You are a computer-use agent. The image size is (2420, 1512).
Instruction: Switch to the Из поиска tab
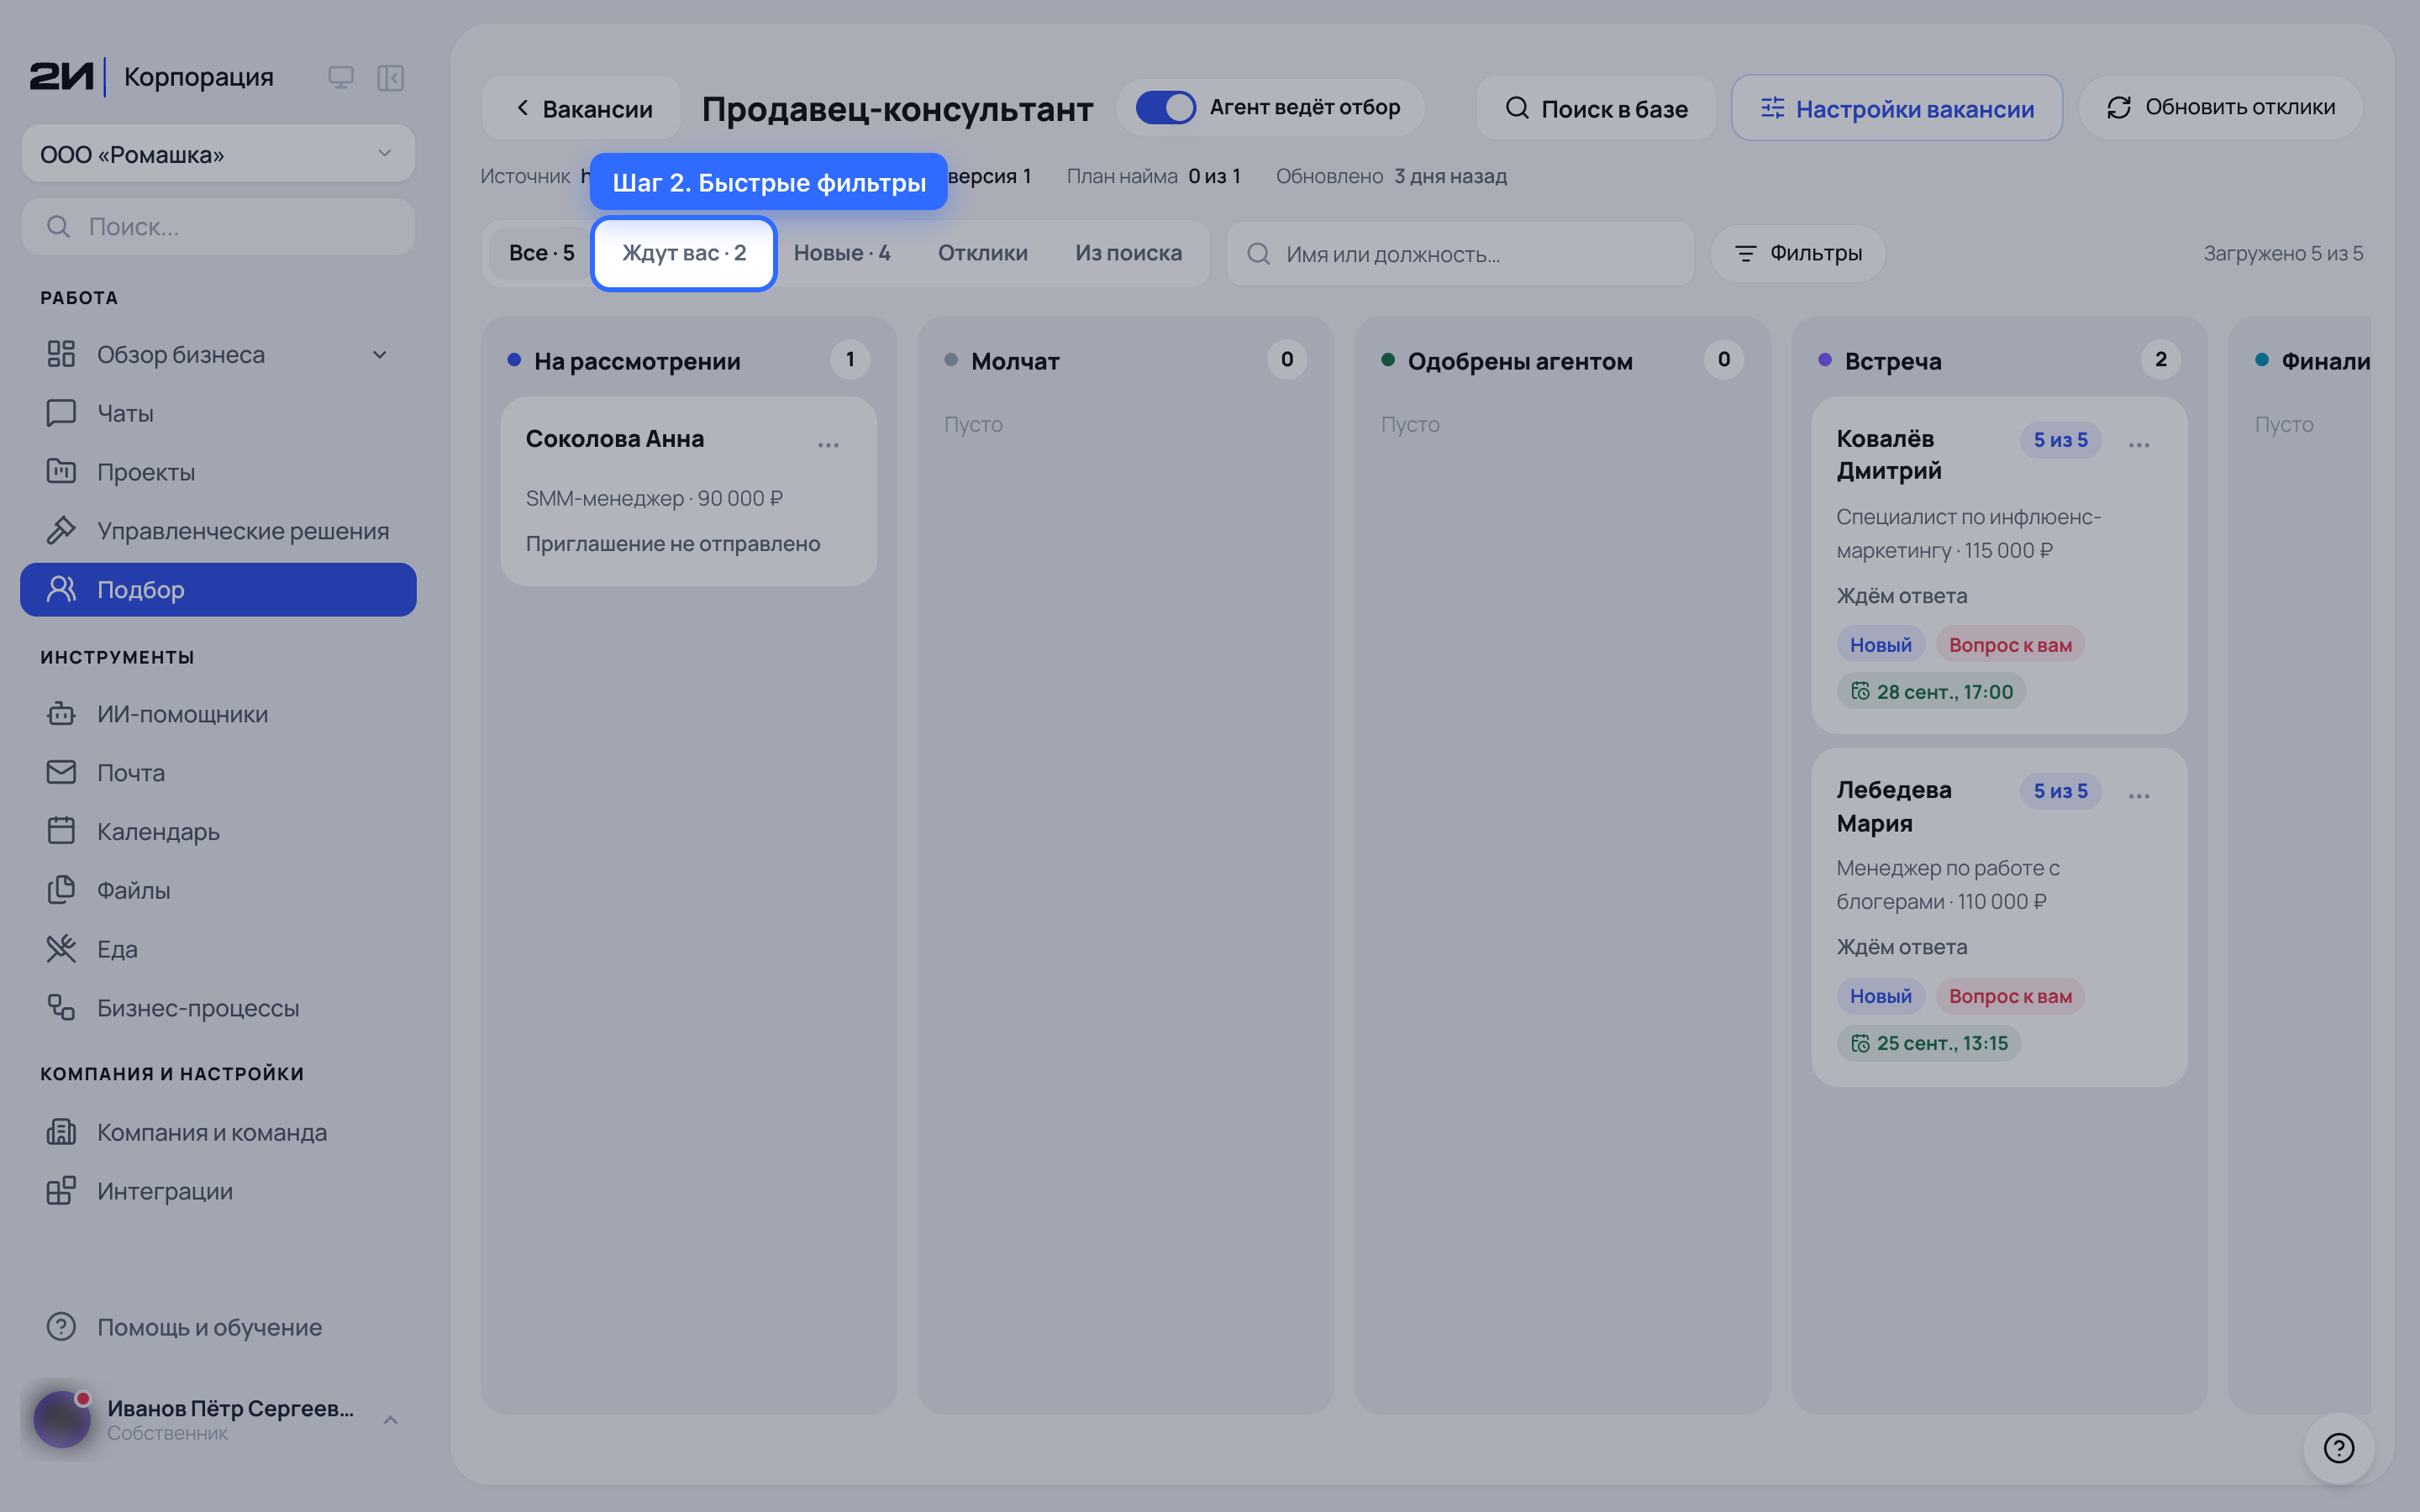(x=1128, y=253)
